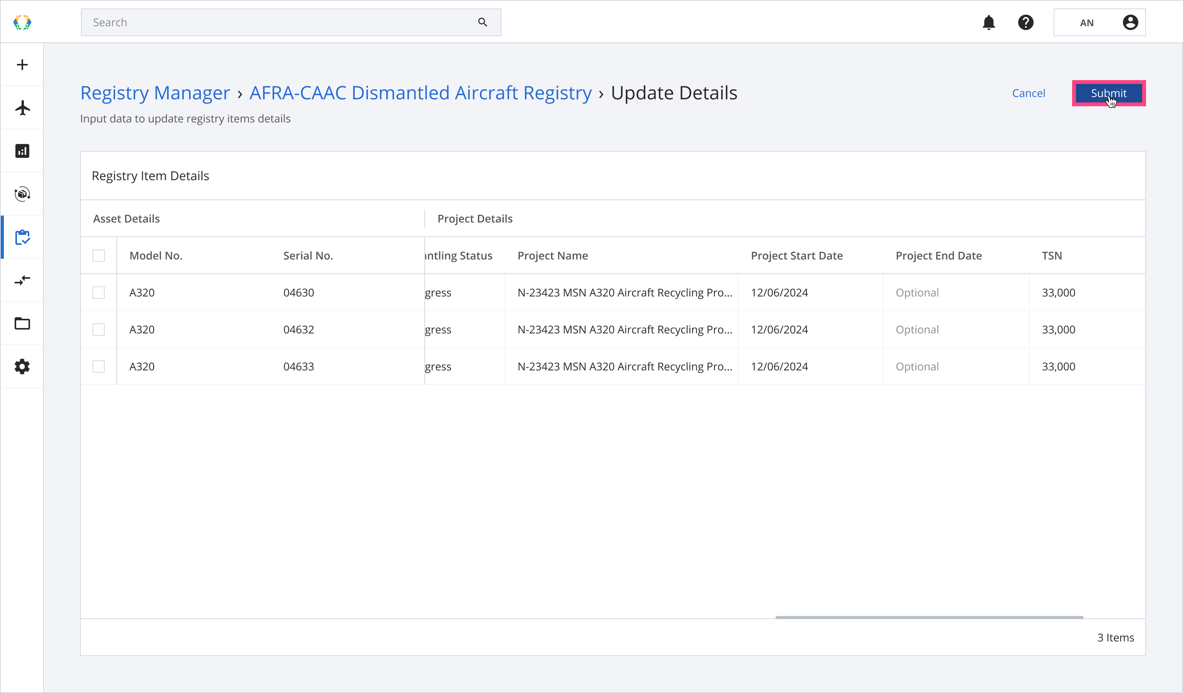
Task: Open the clipboard checkmark registry icon
Action: pyautogui.click(x=22, y=238)
